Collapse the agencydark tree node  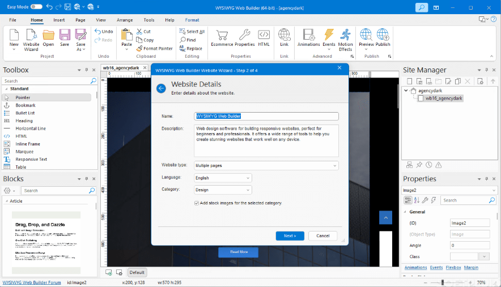click(x=406, y=91)
